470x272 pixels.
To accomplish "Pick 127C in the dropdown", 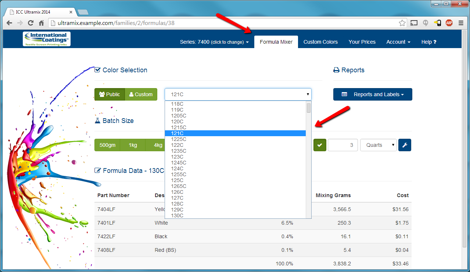I will click(x=235, y=198).
